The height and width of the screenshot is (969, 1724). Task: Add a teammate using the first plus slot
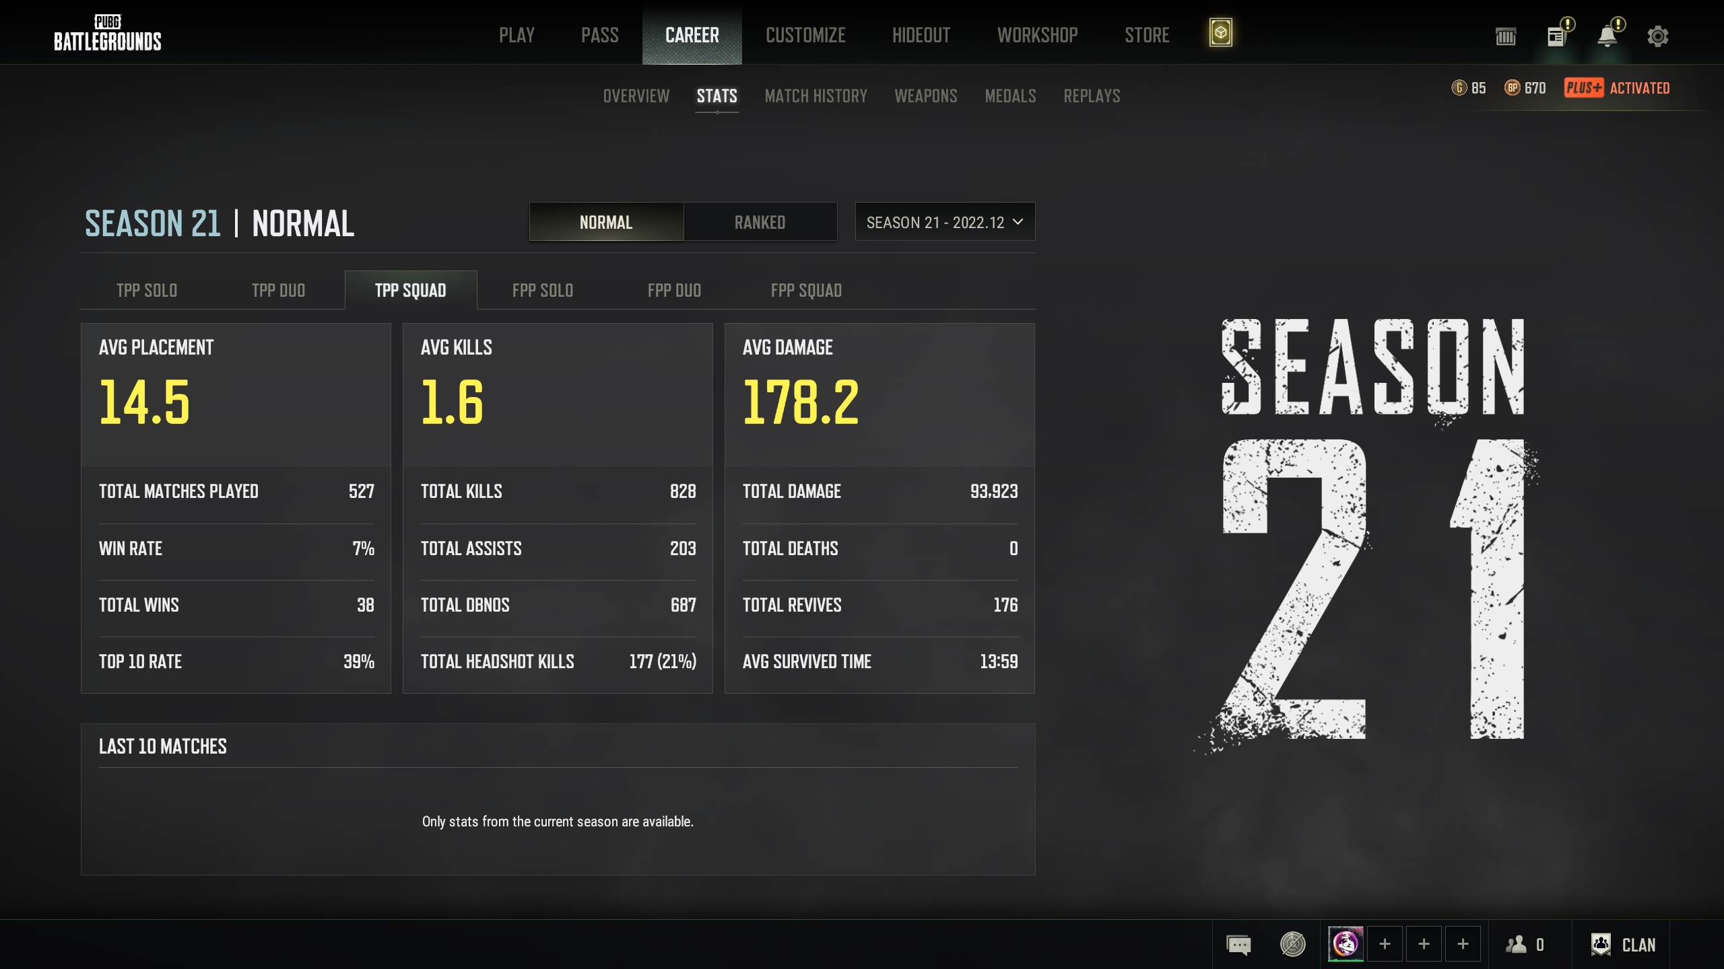[1385, 944]
